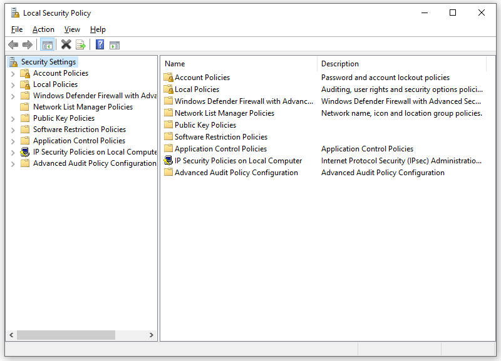Expand the Account Policies tree node
Screen dimensions: 501x361
click(x=13, y=73)
